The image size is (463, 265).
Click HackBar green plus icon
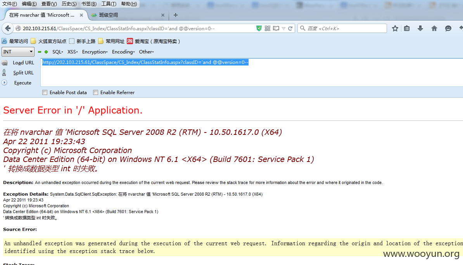click(x=46, y=52)
